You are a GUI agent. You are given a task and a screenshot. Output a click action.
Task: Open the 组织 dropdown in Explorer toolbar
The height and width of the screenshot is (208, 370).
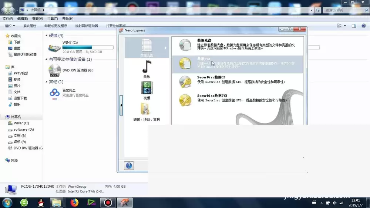[10, 26]
